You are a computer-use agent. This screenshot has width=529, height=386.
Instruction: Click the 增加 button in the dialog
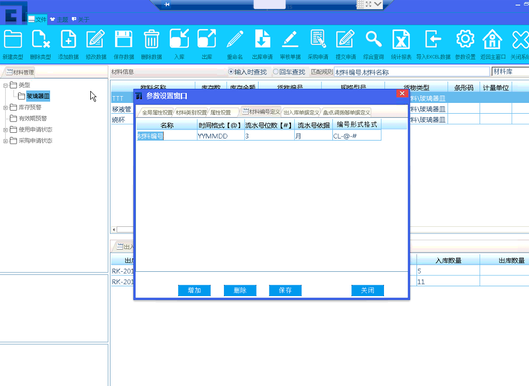[195, 290]
